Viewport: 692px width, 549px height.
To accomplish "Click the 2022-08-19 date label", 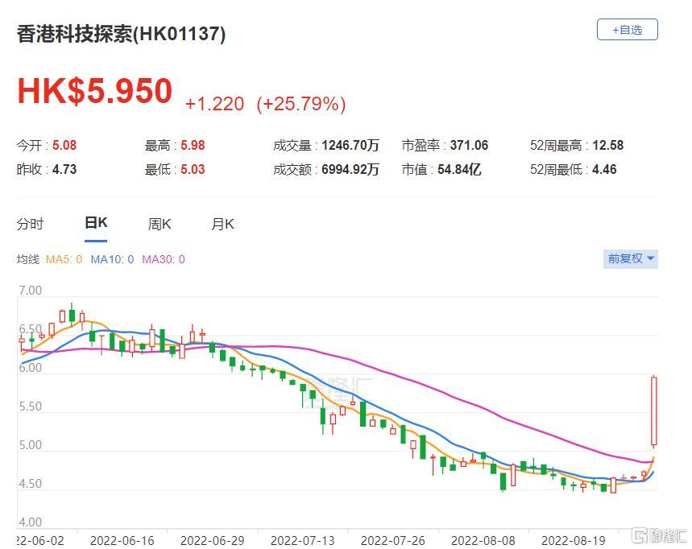I will point(574,541).
